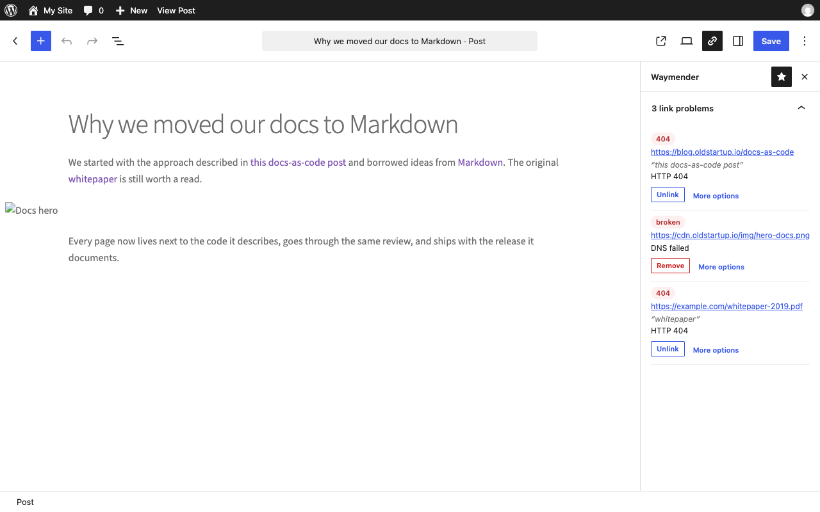Undo the last change

pos(67,41)
